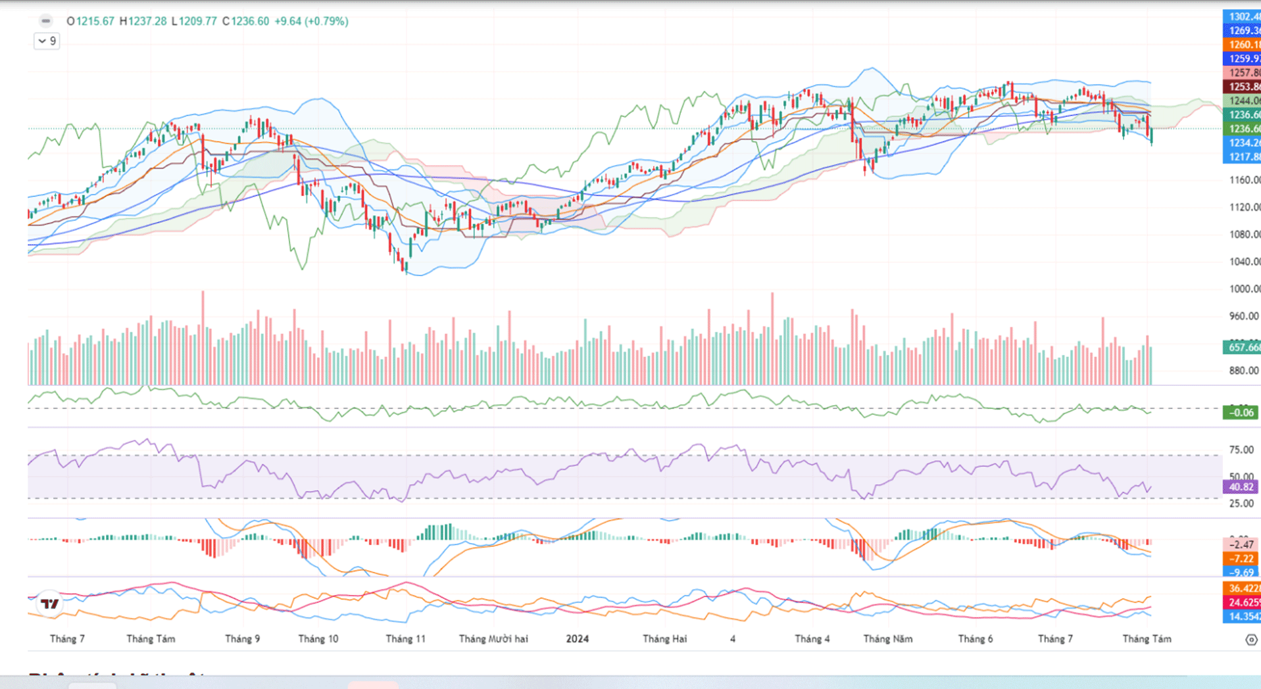
Task: Click the close value C1236.60 in the legend
Action: [245, 21]
